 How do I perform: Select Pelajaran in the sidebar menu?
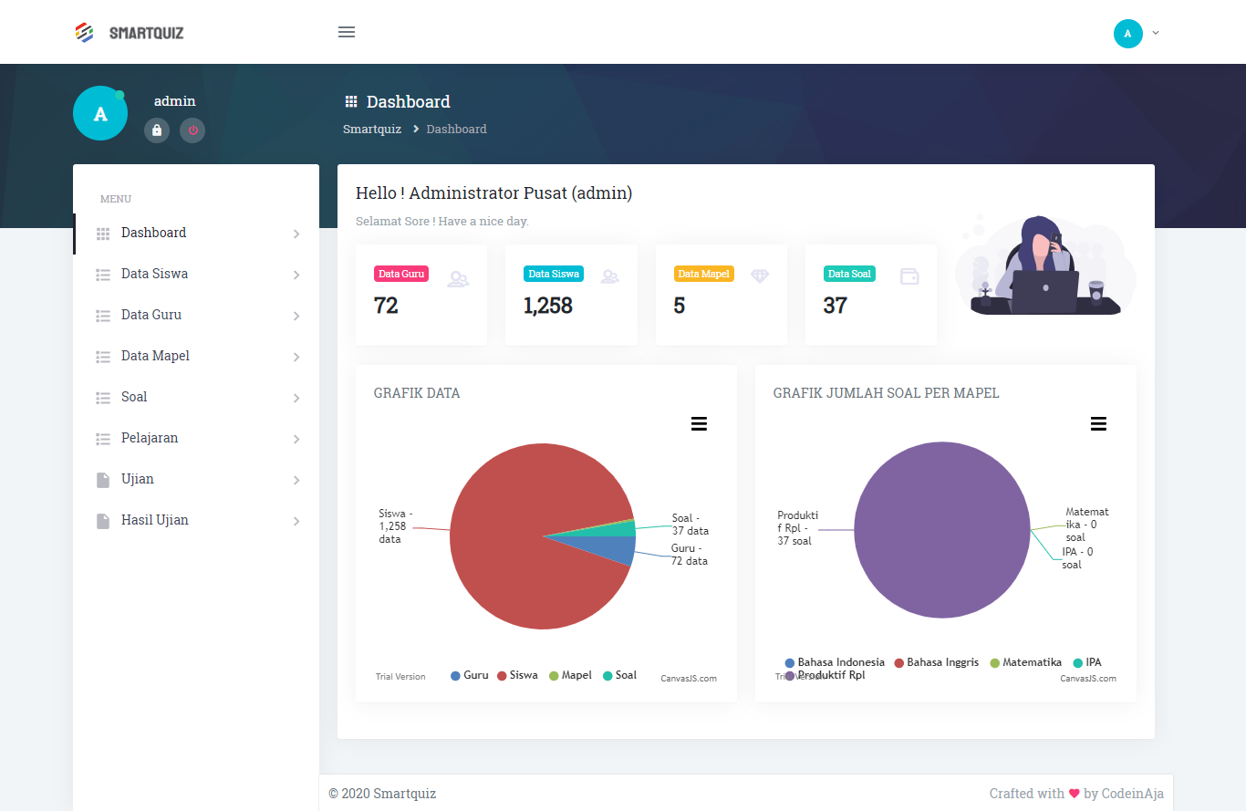pyautogui.click(x=150, y=438)
